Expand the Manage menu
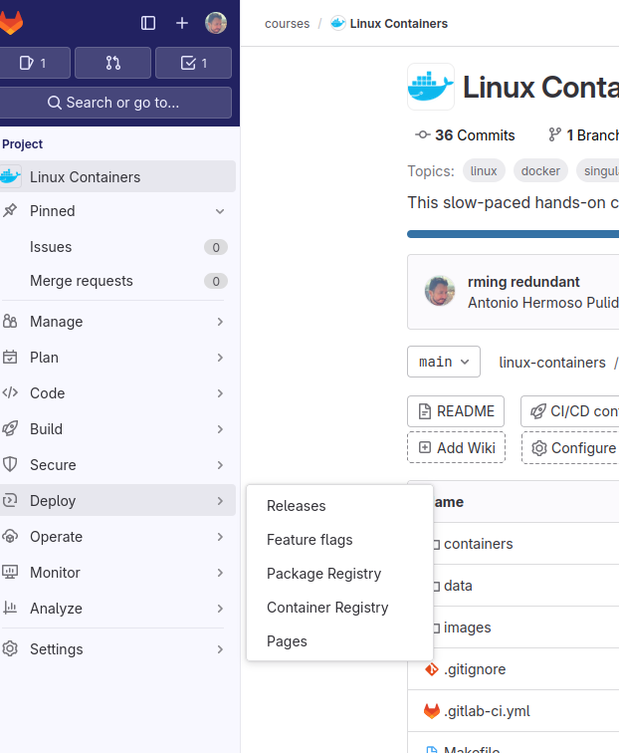The width and height of the screenshot is (619, 753). coord(117,322)
